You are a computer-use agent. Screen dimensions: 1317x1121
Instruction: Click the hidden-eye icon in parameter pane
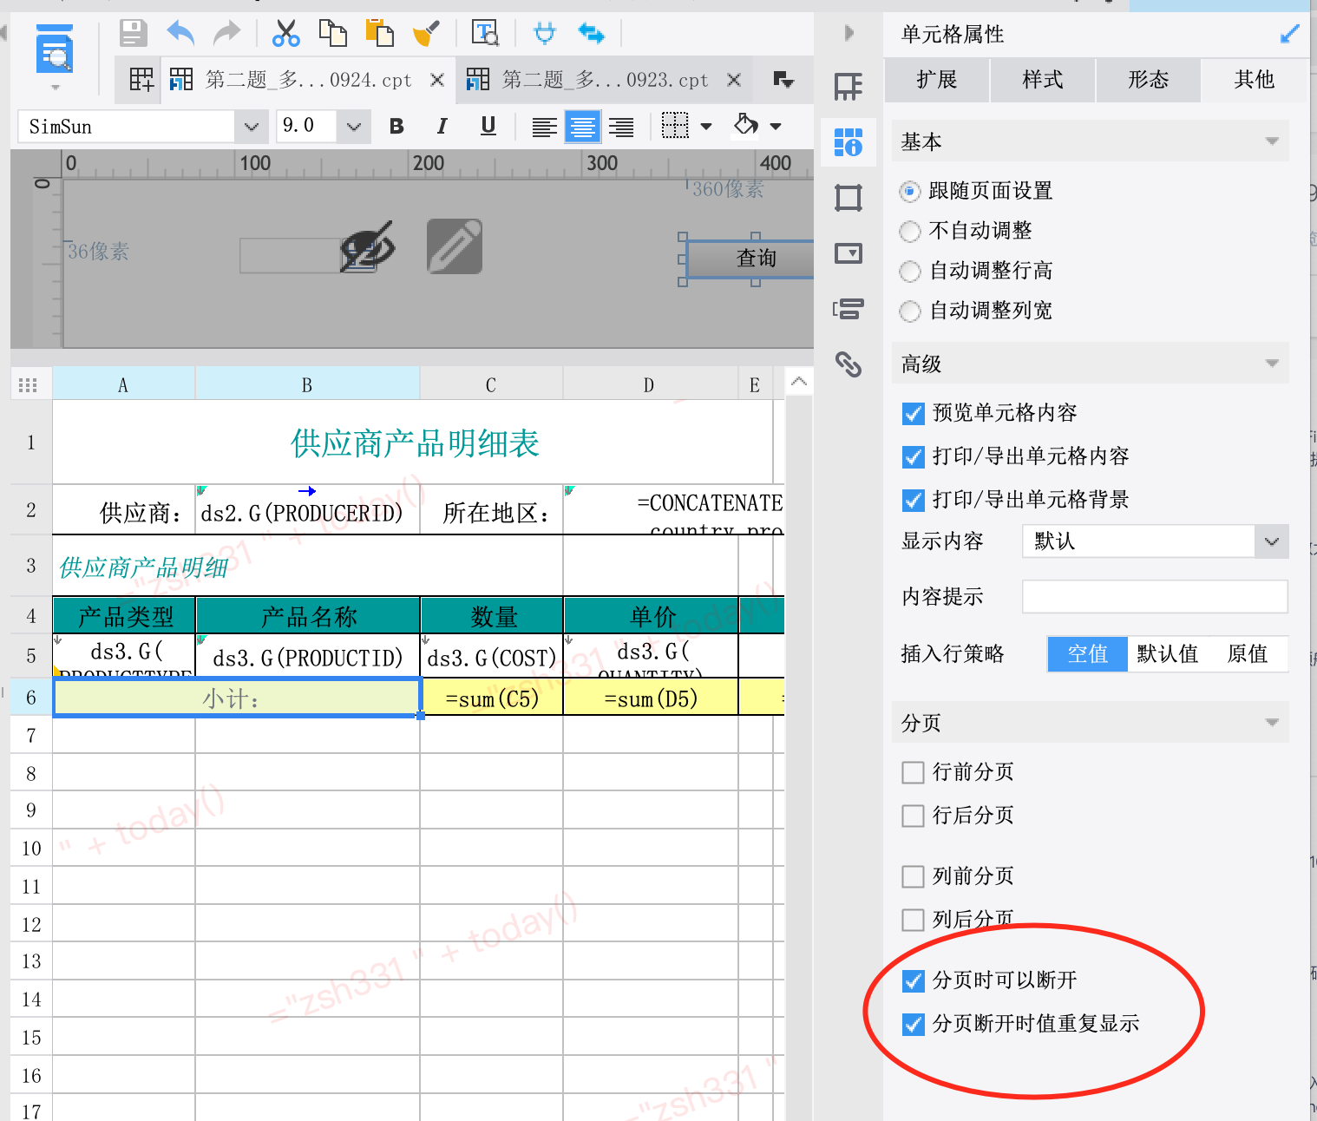point(368,246)
